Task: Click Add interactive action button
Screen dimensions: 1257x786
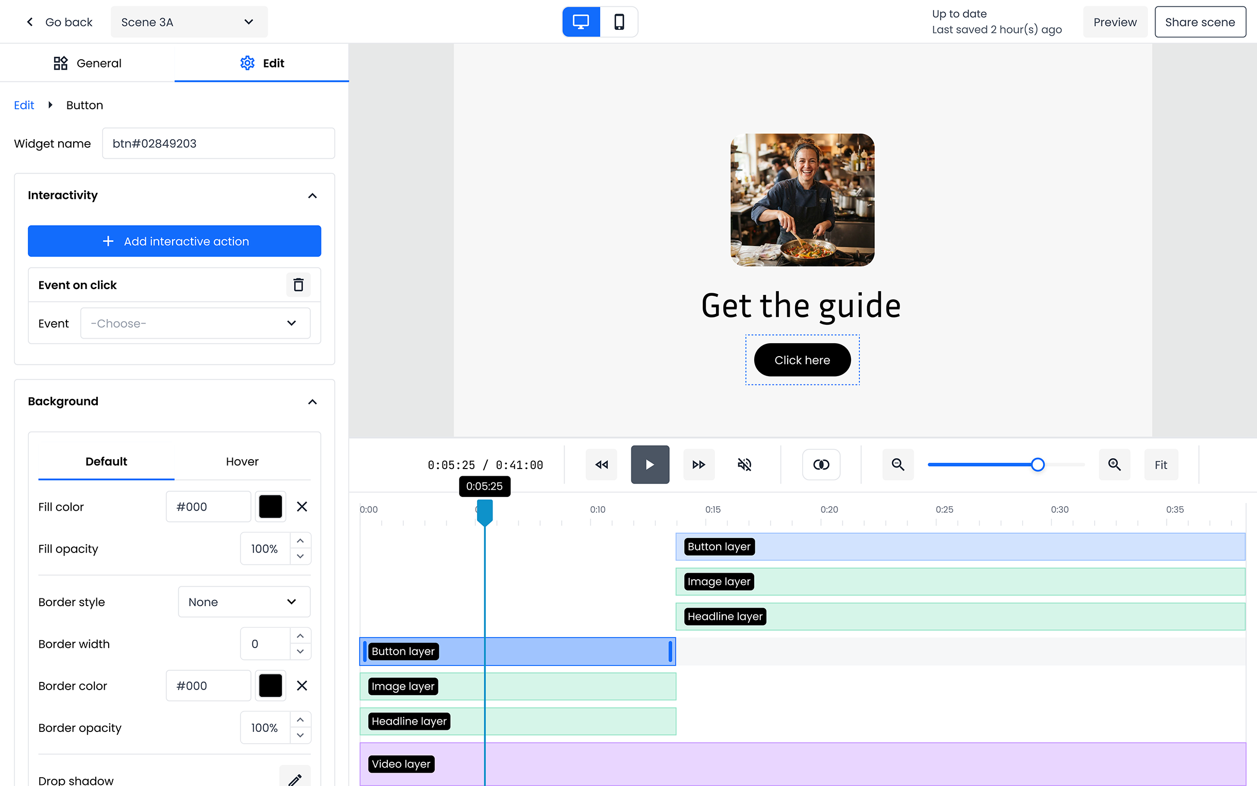Action: coord(175,241)
